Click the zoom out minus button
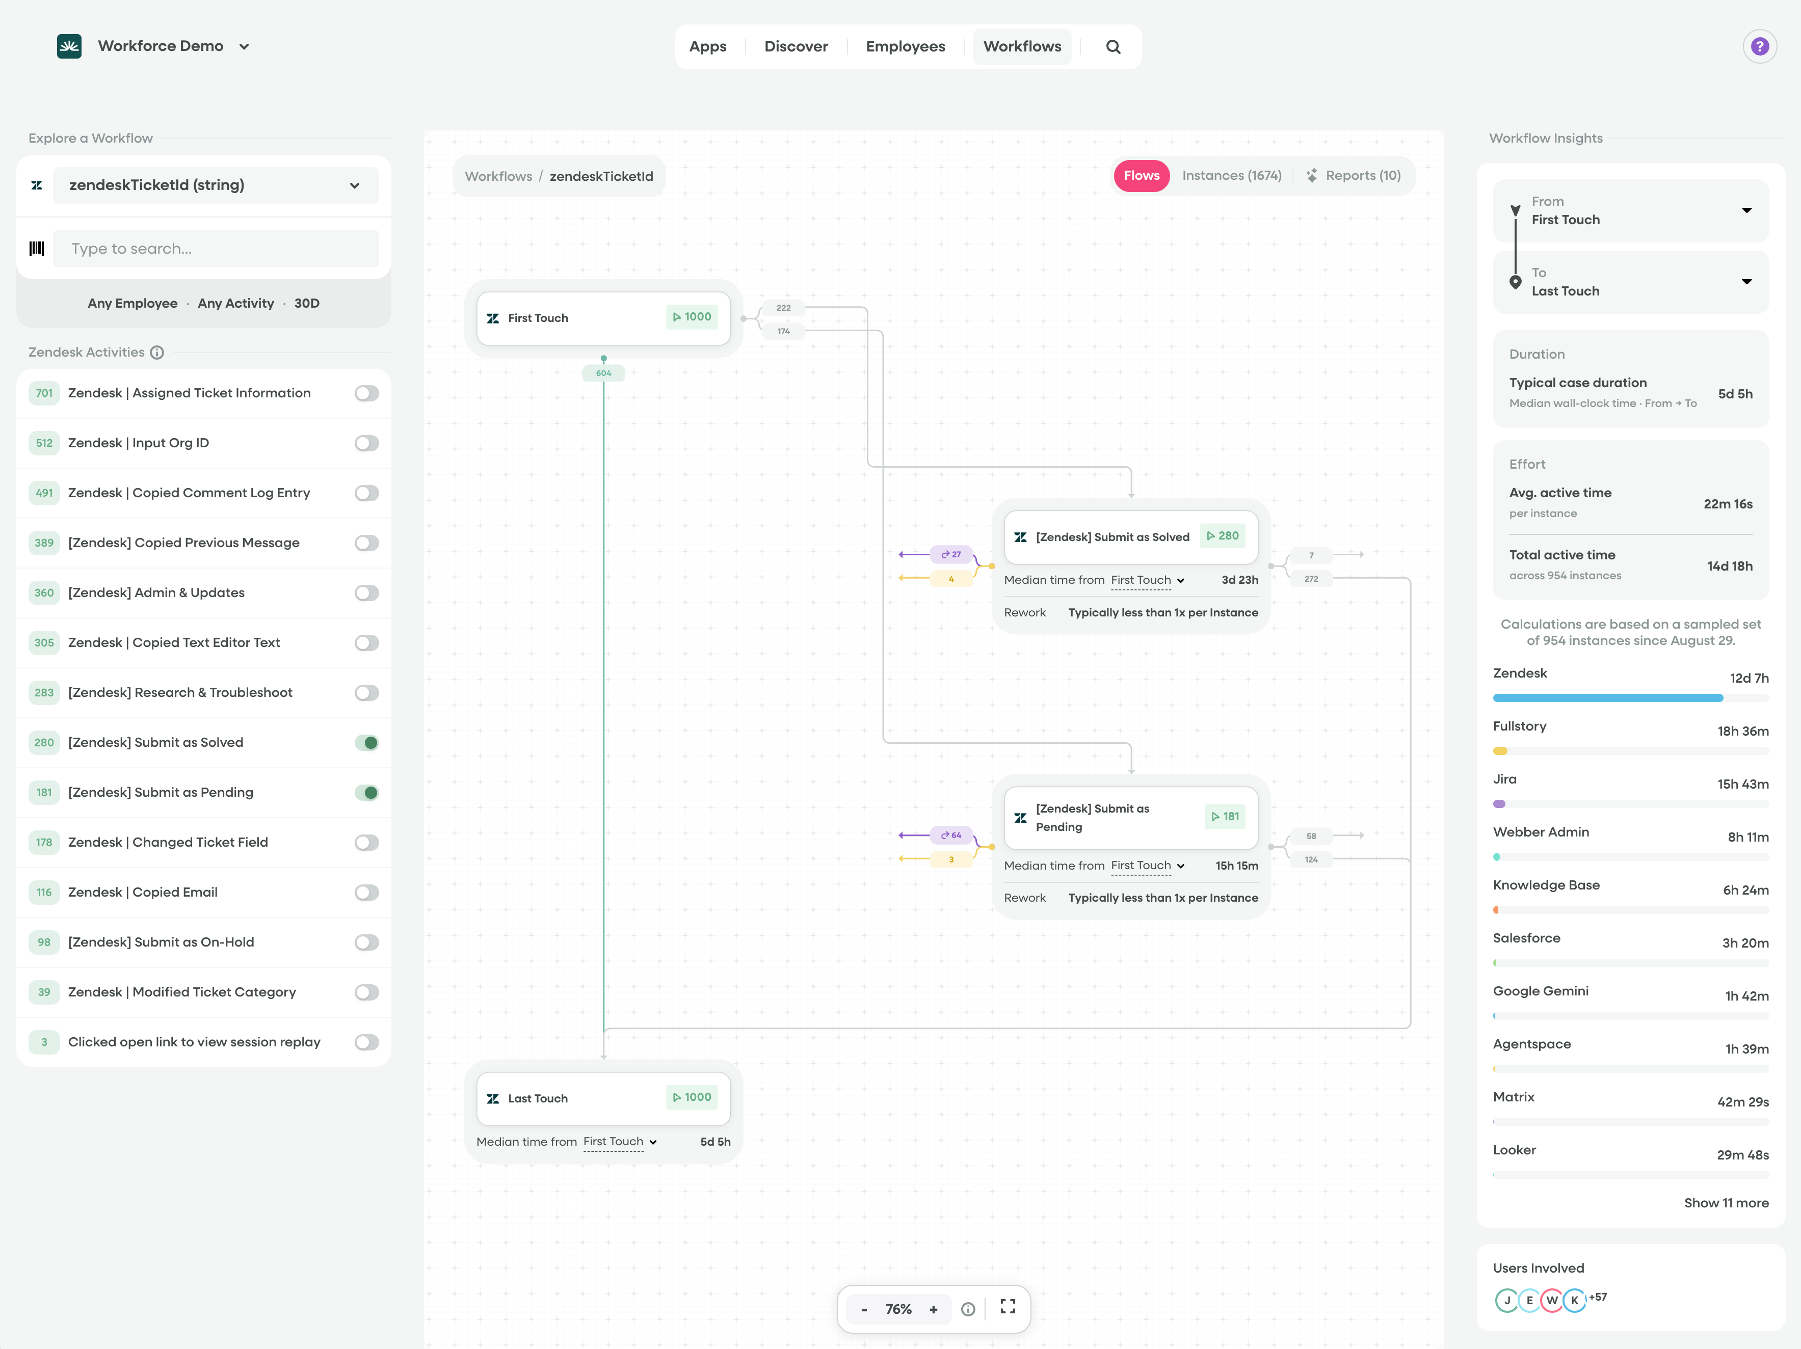 tap(864, 1309)
